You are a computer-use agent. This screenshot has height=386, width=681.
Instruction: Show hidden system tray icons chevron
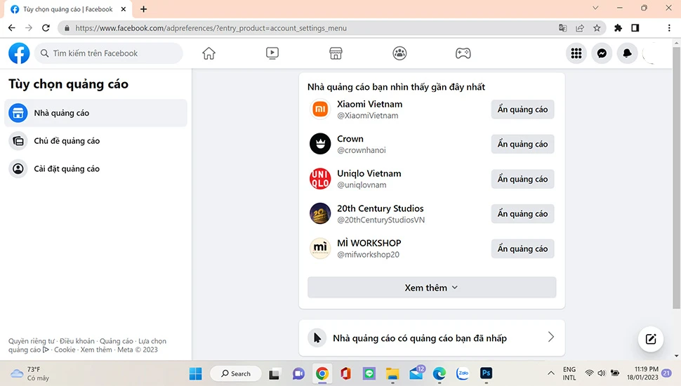(x=551, y=373)
